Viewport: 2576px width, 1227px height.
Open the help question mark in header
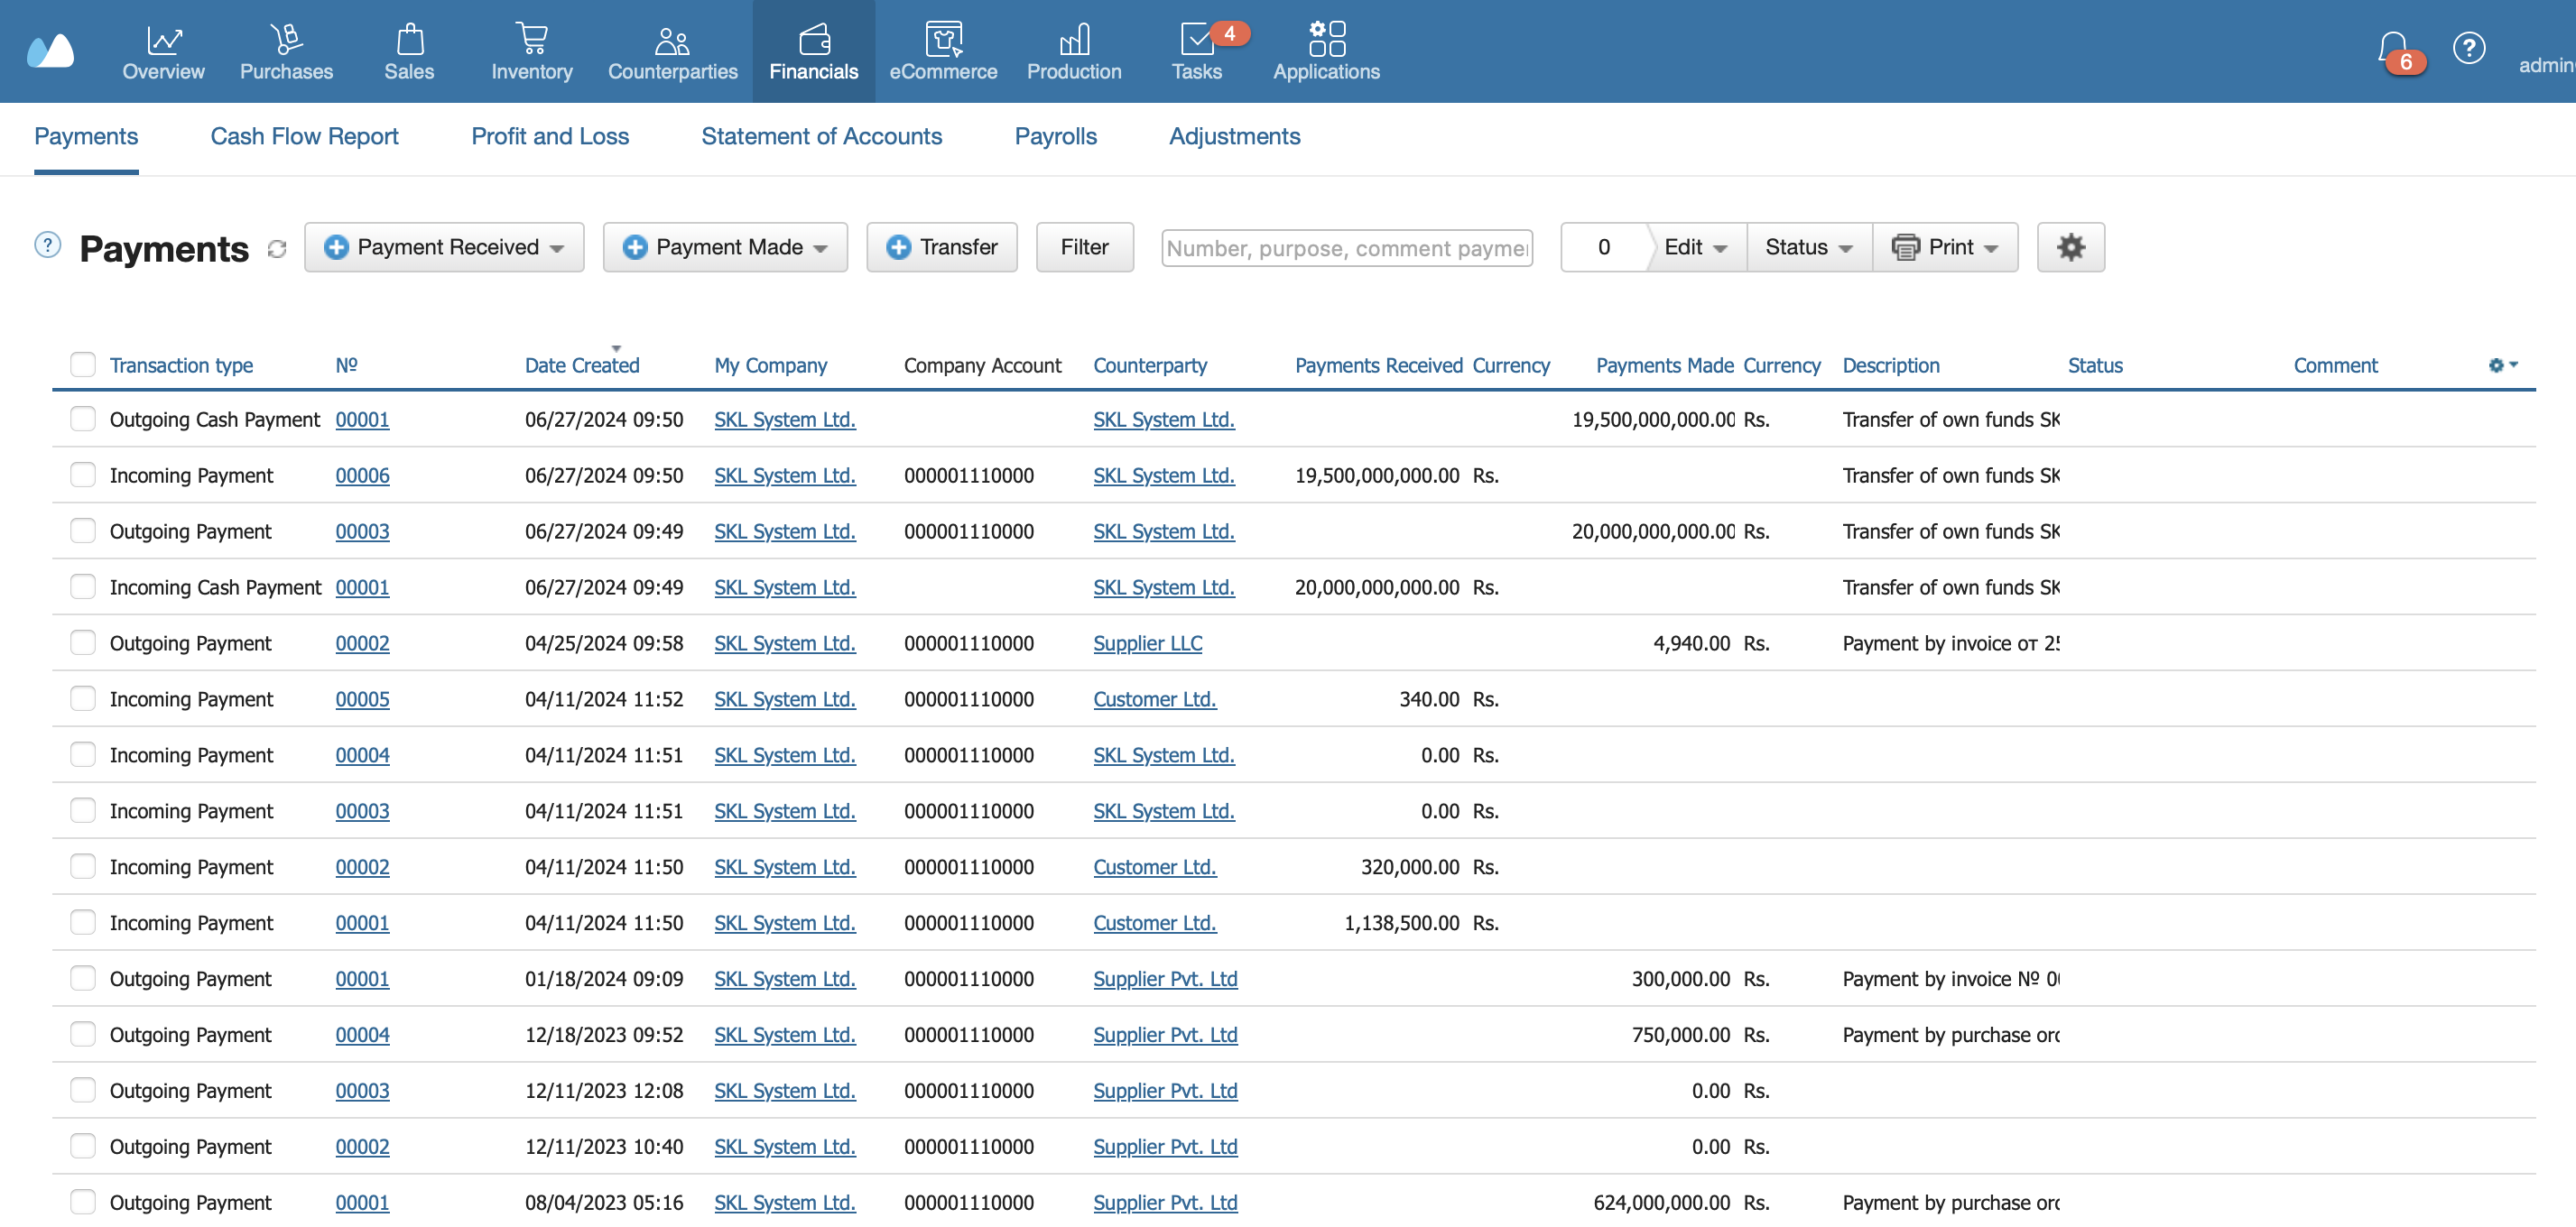click(2468, 48)
